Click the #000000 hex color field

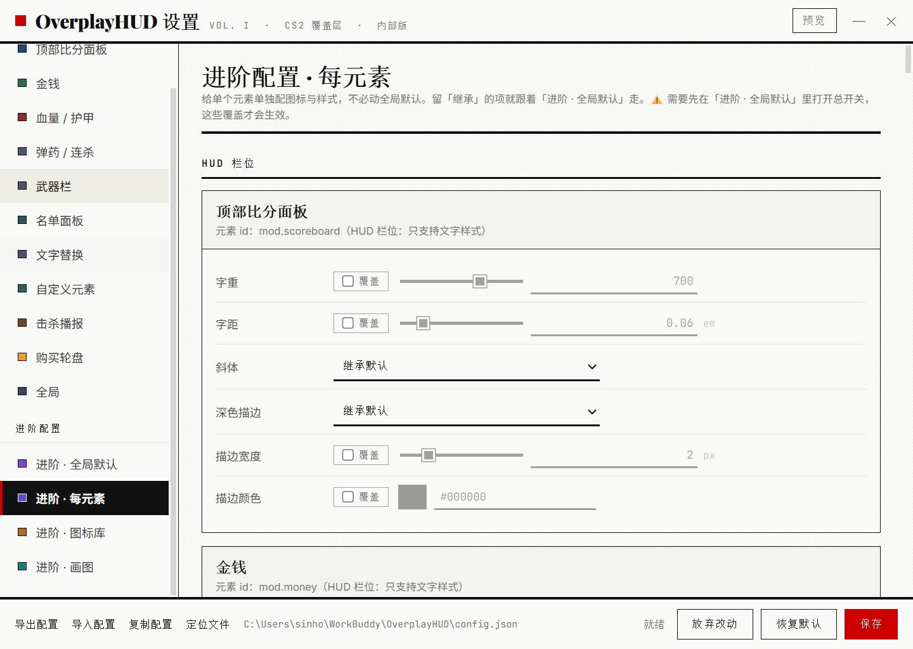(x=515, y=497)
